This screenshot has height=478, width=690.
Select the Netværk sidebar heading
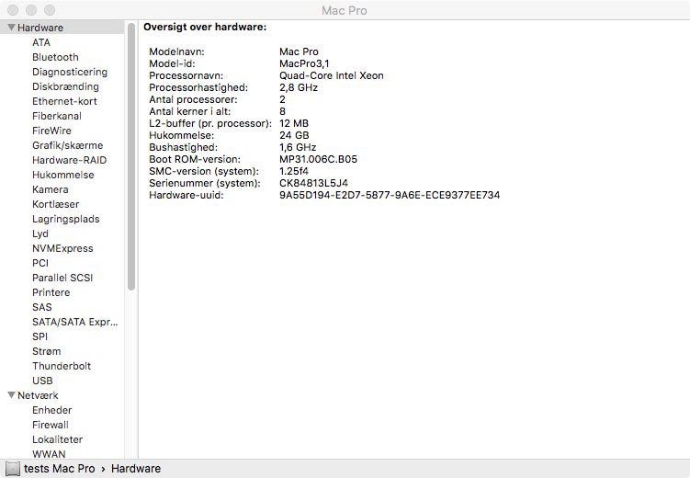coord(38,395)
